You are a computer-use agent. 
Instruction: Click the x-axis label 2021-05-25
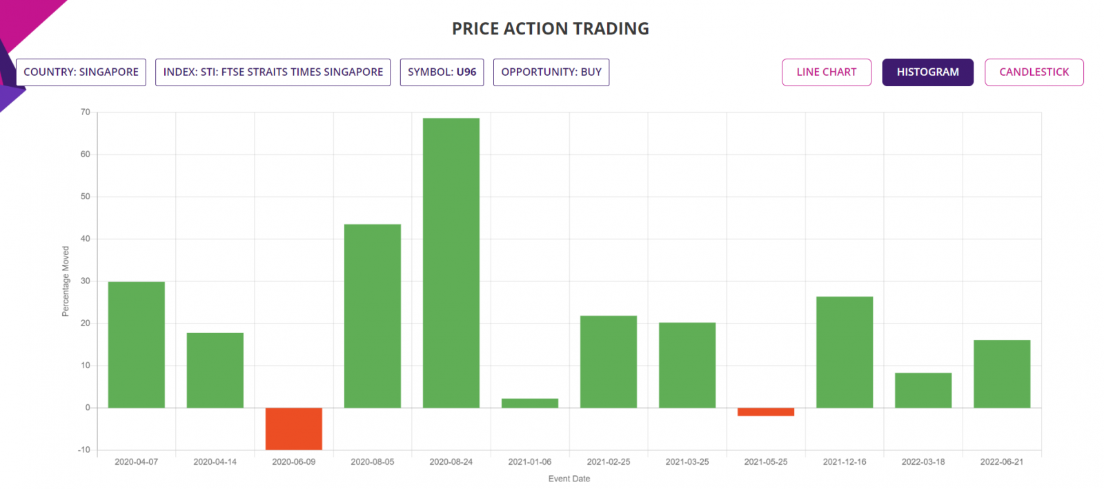pos(766,462)
